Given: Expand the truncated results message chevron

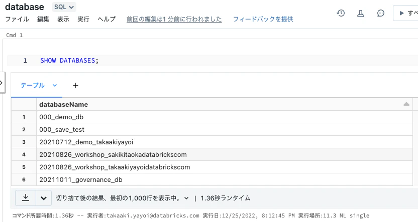Looking at the screenshot, I should [186, 198].
